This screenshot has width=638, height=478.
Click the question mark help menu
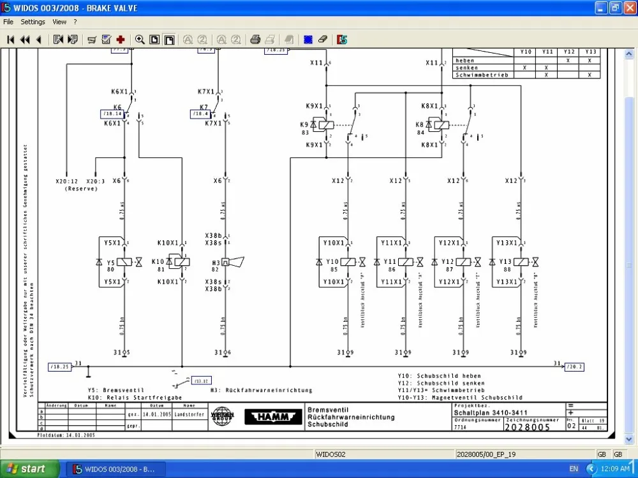point(75,22)
